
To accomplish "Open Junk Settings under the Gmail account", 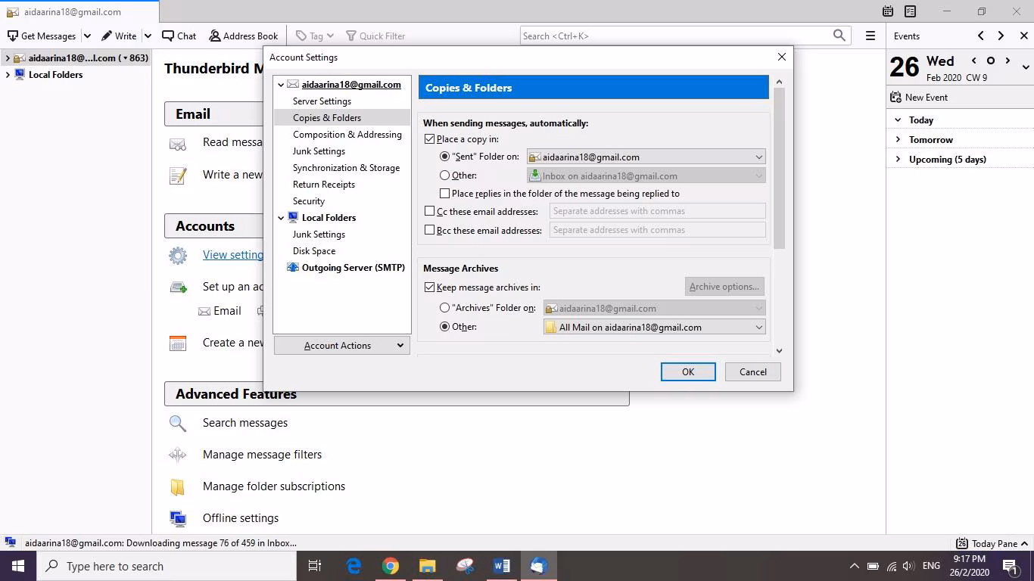I will (x=319, y=151).
